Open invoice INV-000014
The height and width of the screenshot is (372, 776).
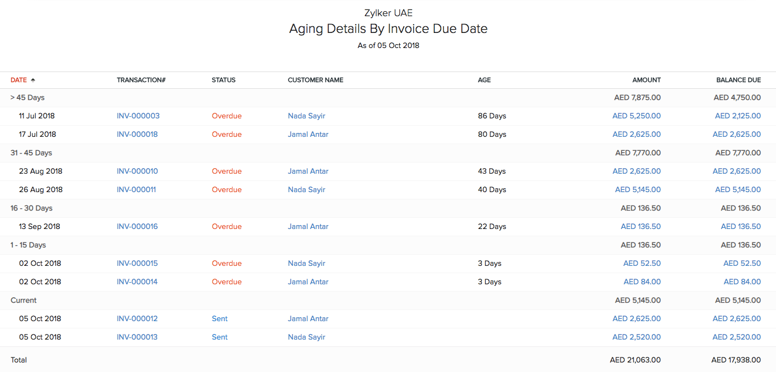138,282
